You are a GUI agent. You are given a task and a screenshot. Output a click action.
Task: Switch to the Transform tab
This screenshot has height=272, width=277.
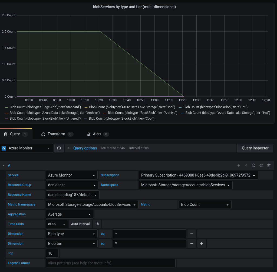[57, 134]
